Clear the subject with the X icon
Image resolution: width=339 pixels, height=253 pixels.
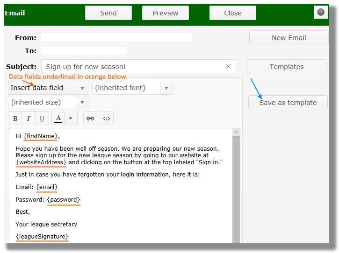pyautogui.click(x=228, y=67)
